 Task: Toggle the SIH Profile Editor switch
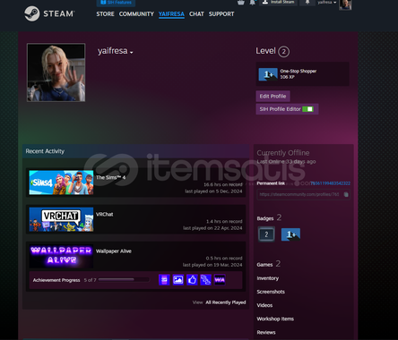tap(307, 109)
